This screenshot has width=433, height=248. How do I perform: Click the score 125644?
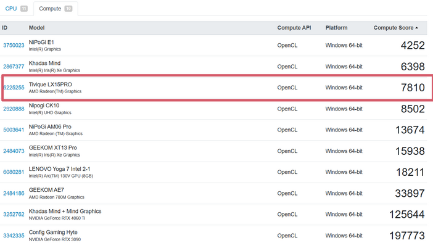tap(406, 214)
